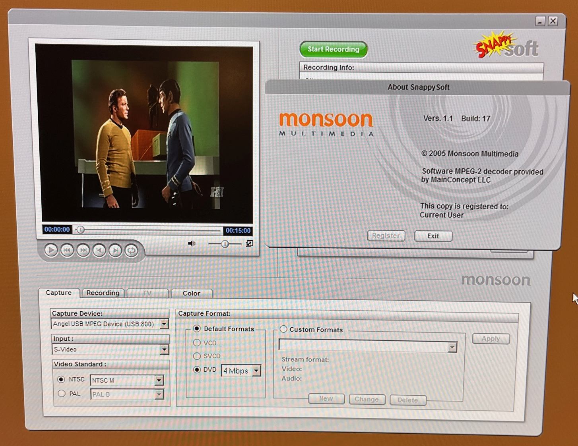
Task: Choose the Default Formats radio option
Action: click(x=197, y=328)
